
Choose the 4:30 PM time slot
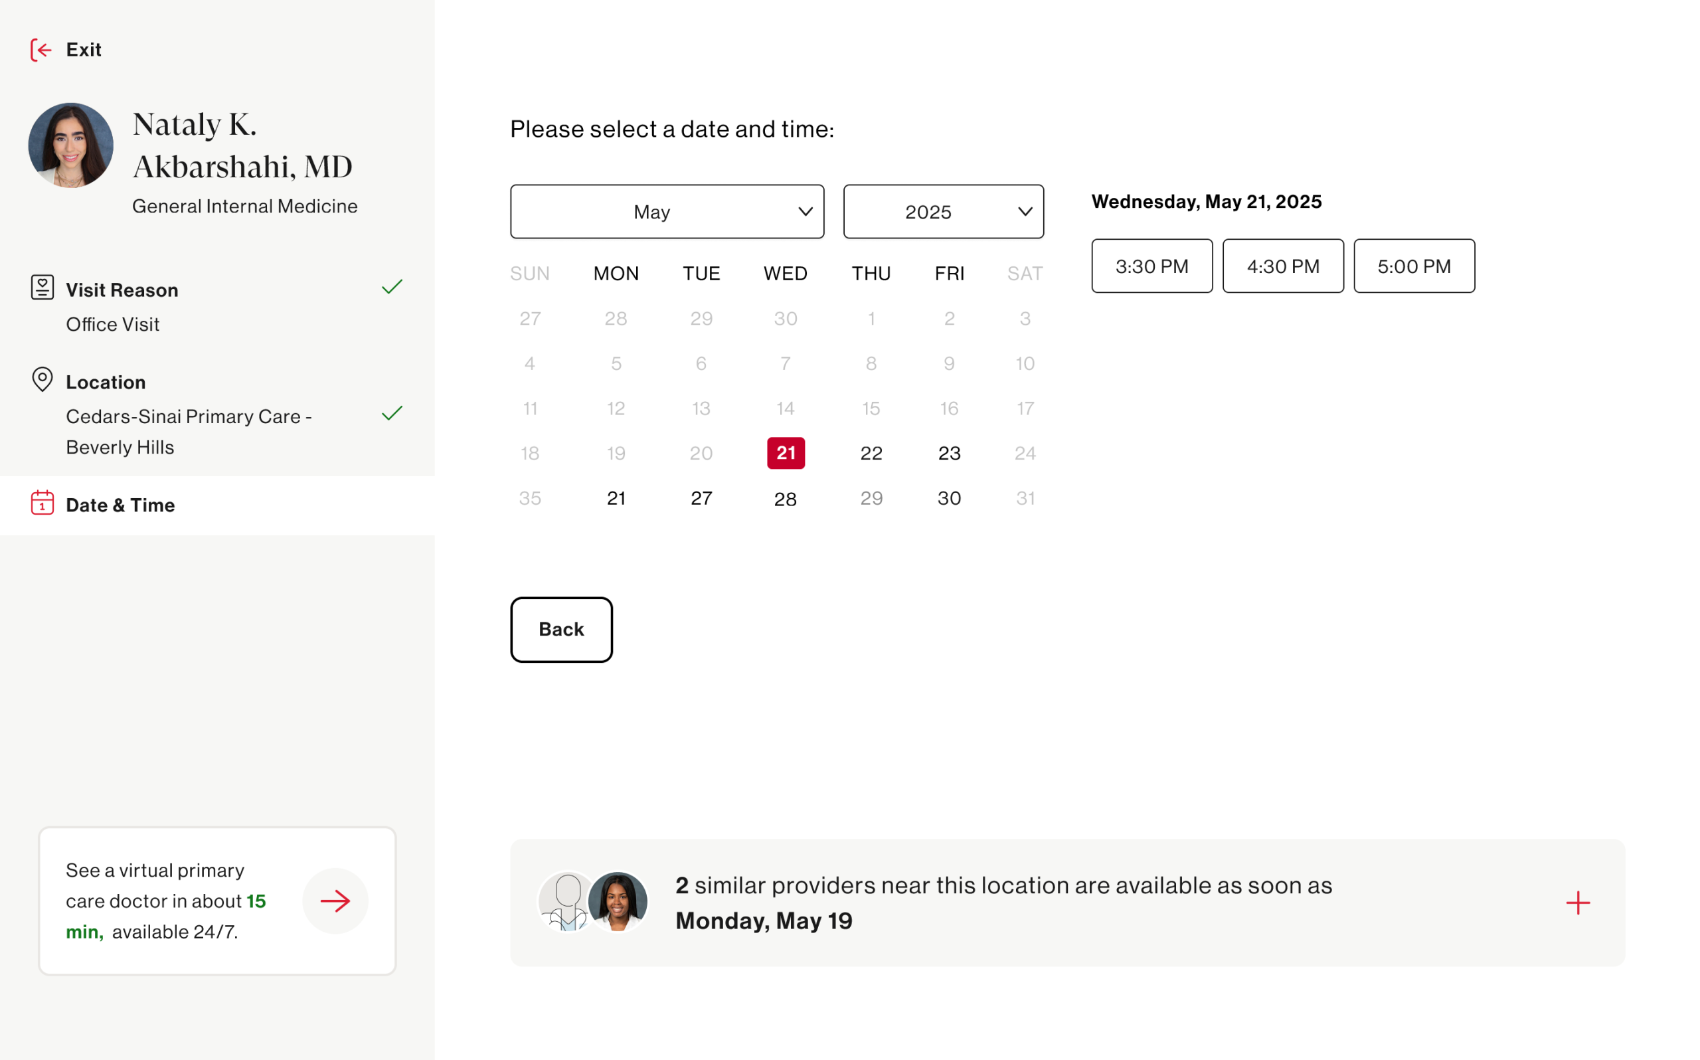(1282, 266)
